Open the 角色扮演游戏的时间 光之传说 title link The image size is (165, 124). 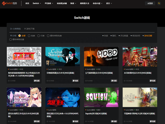click(24, 74)
